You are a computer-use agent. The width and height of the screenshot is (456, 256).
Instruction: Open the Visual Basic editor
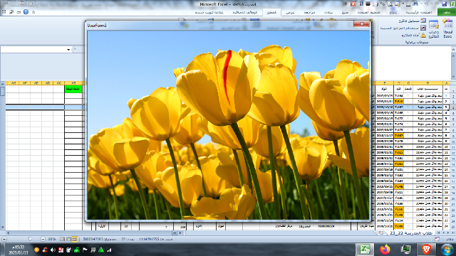pyautogui.click(x=447, y=28)
